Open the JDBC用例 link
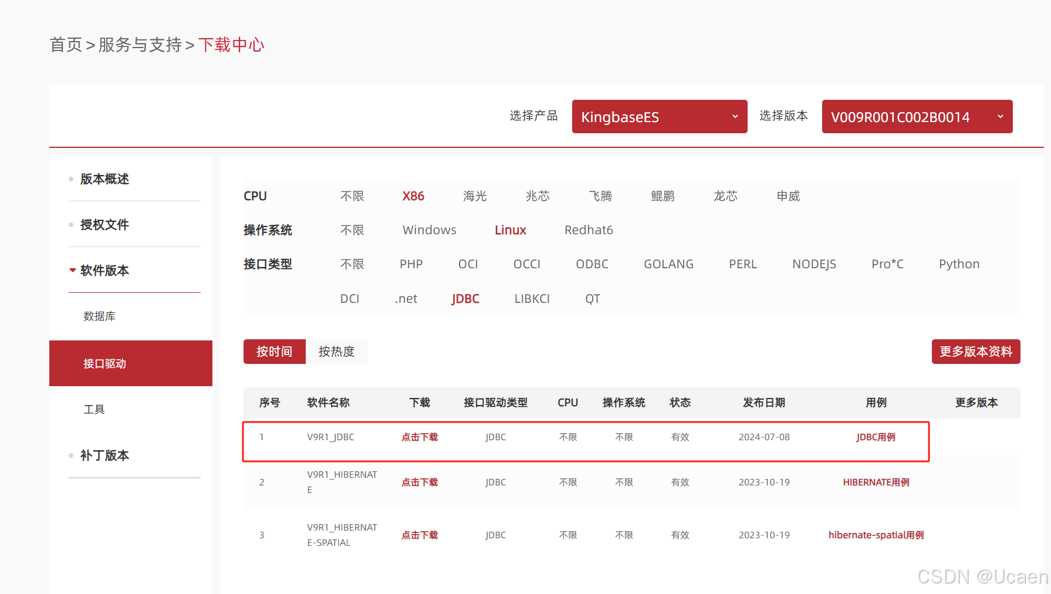 [x=876, y=437]
